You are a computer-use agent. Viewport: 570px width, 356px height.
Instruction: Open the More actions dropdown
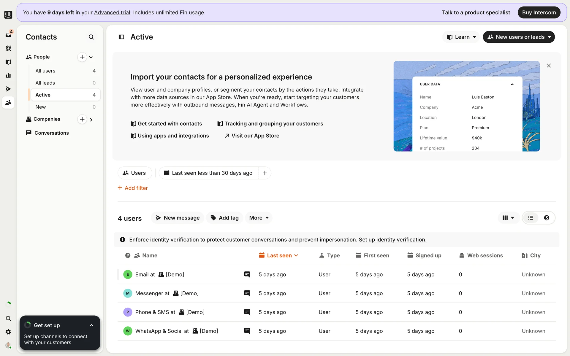tap(259, 218)
